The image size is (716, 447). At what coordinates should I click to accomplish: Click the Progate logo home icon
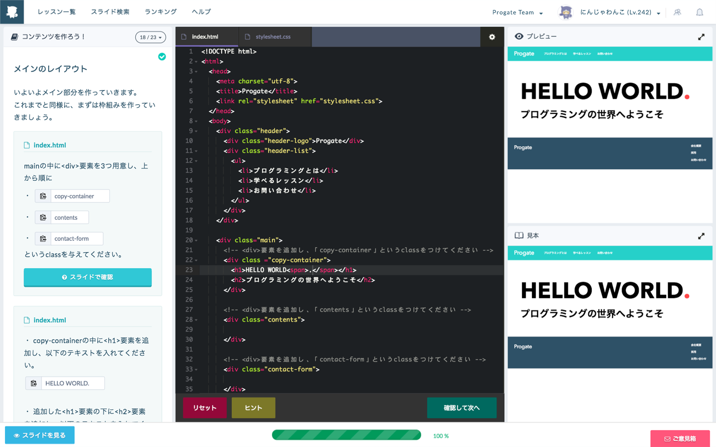coord(12,12)
